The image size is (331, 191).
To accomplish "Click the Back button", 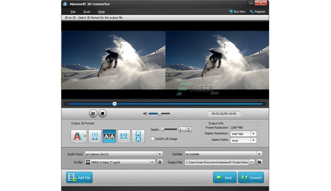I will click(224, 178).
